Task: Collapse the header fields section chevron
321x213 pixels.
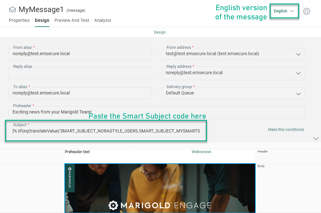Action: [x=316, y=139]
